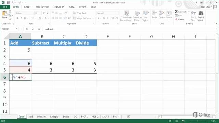Click the formula bar showing =A4+A5
The height and width of the screenshot is (123, 219).
[129, 29]
